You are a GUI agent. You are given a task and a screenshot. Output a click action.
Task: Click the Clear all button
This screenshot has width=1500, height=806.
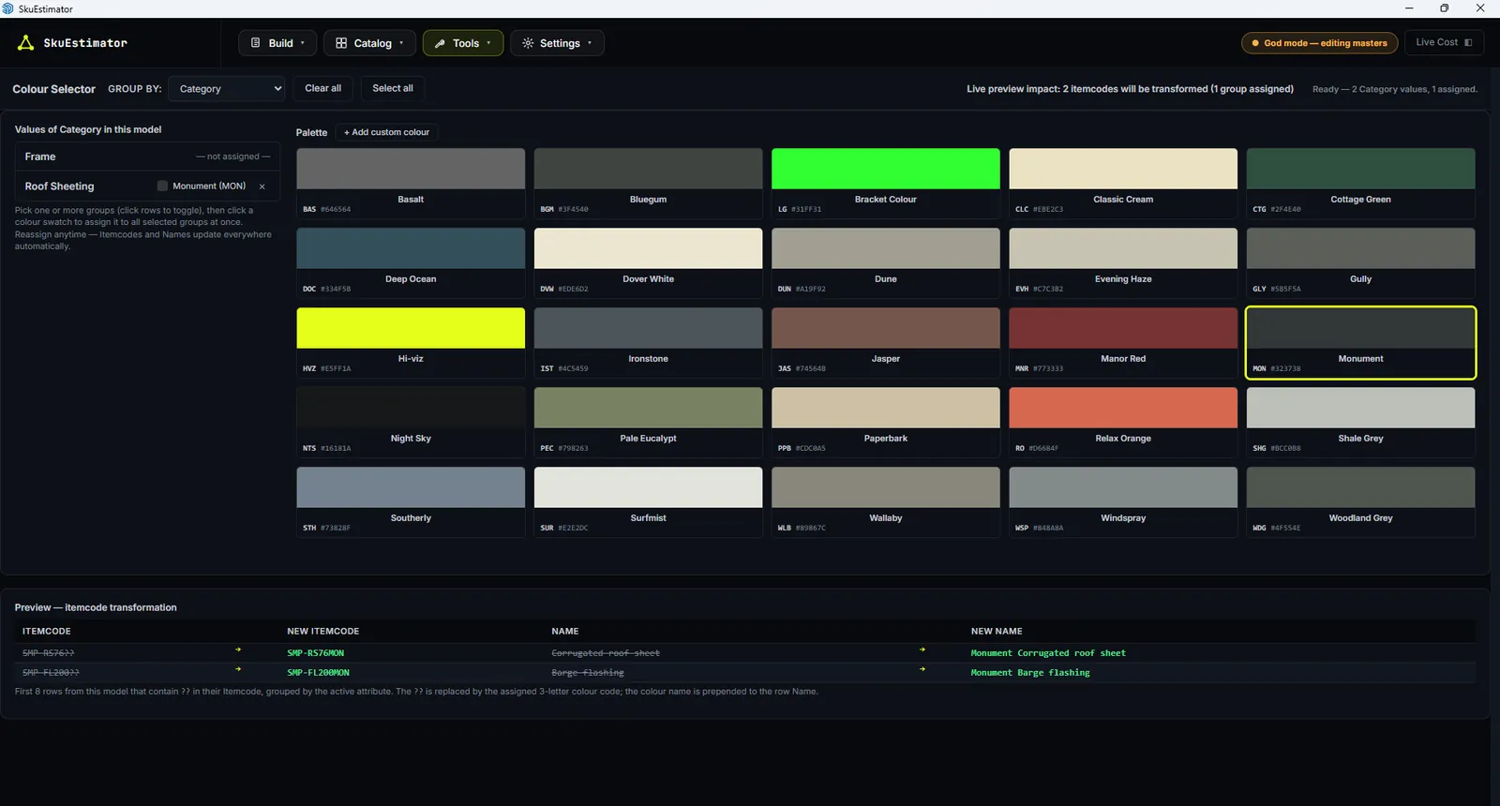click(x=323, y=88)
